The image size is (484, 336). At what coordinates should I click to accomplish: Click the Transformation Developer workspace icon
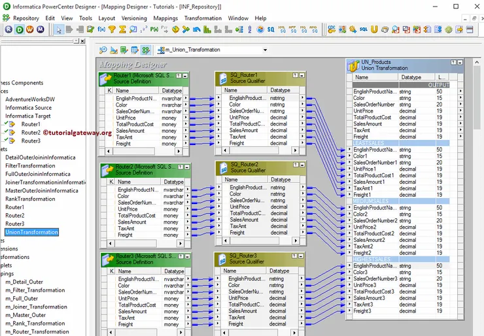(x=124, y=50)
